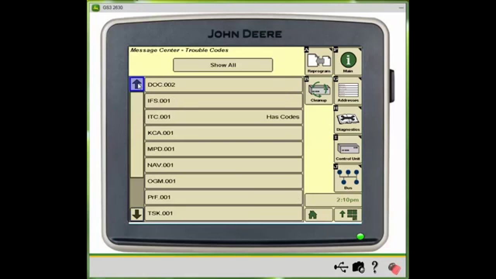This screenshot has height=279, width=496.
Task: Go to the home screen icon
Action: (319, 215)
